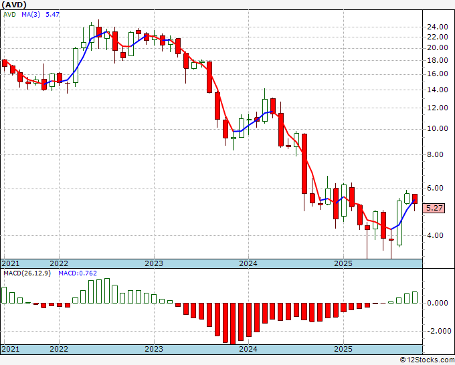Click the 5.27 current price tag
Viewport: 455px width, 365px height.
pos(434,208)
